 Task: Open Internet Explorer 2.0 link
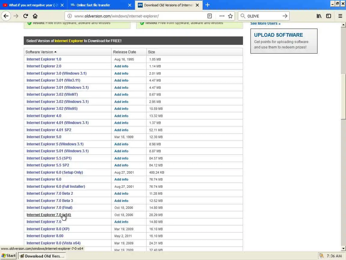(x=44, y=66)
